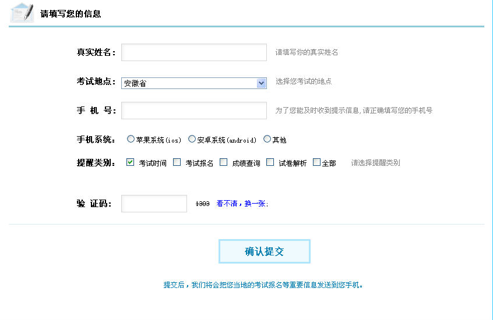The width and height of the screenshot is (493, 320).
Task: Click the 验证码 input field
Action: point(154,204)
